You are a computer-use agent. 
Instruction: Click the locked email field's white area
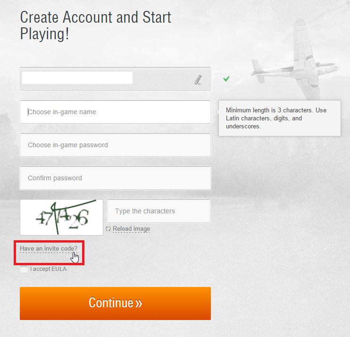tap(77, 78)
